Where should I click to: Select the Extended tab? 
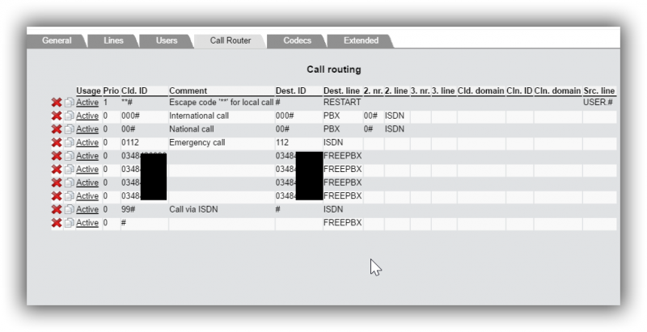361,40
